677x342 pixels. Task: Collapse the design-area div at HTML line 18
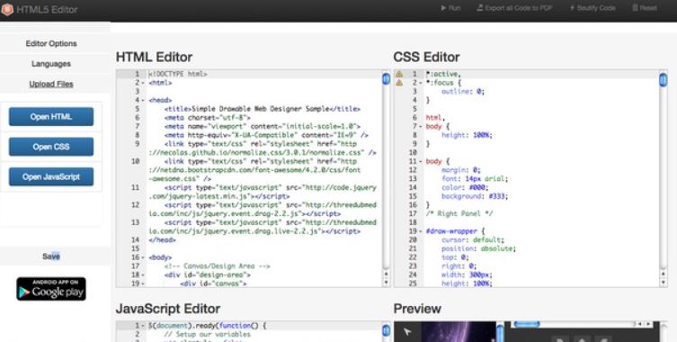click(143, 275)
